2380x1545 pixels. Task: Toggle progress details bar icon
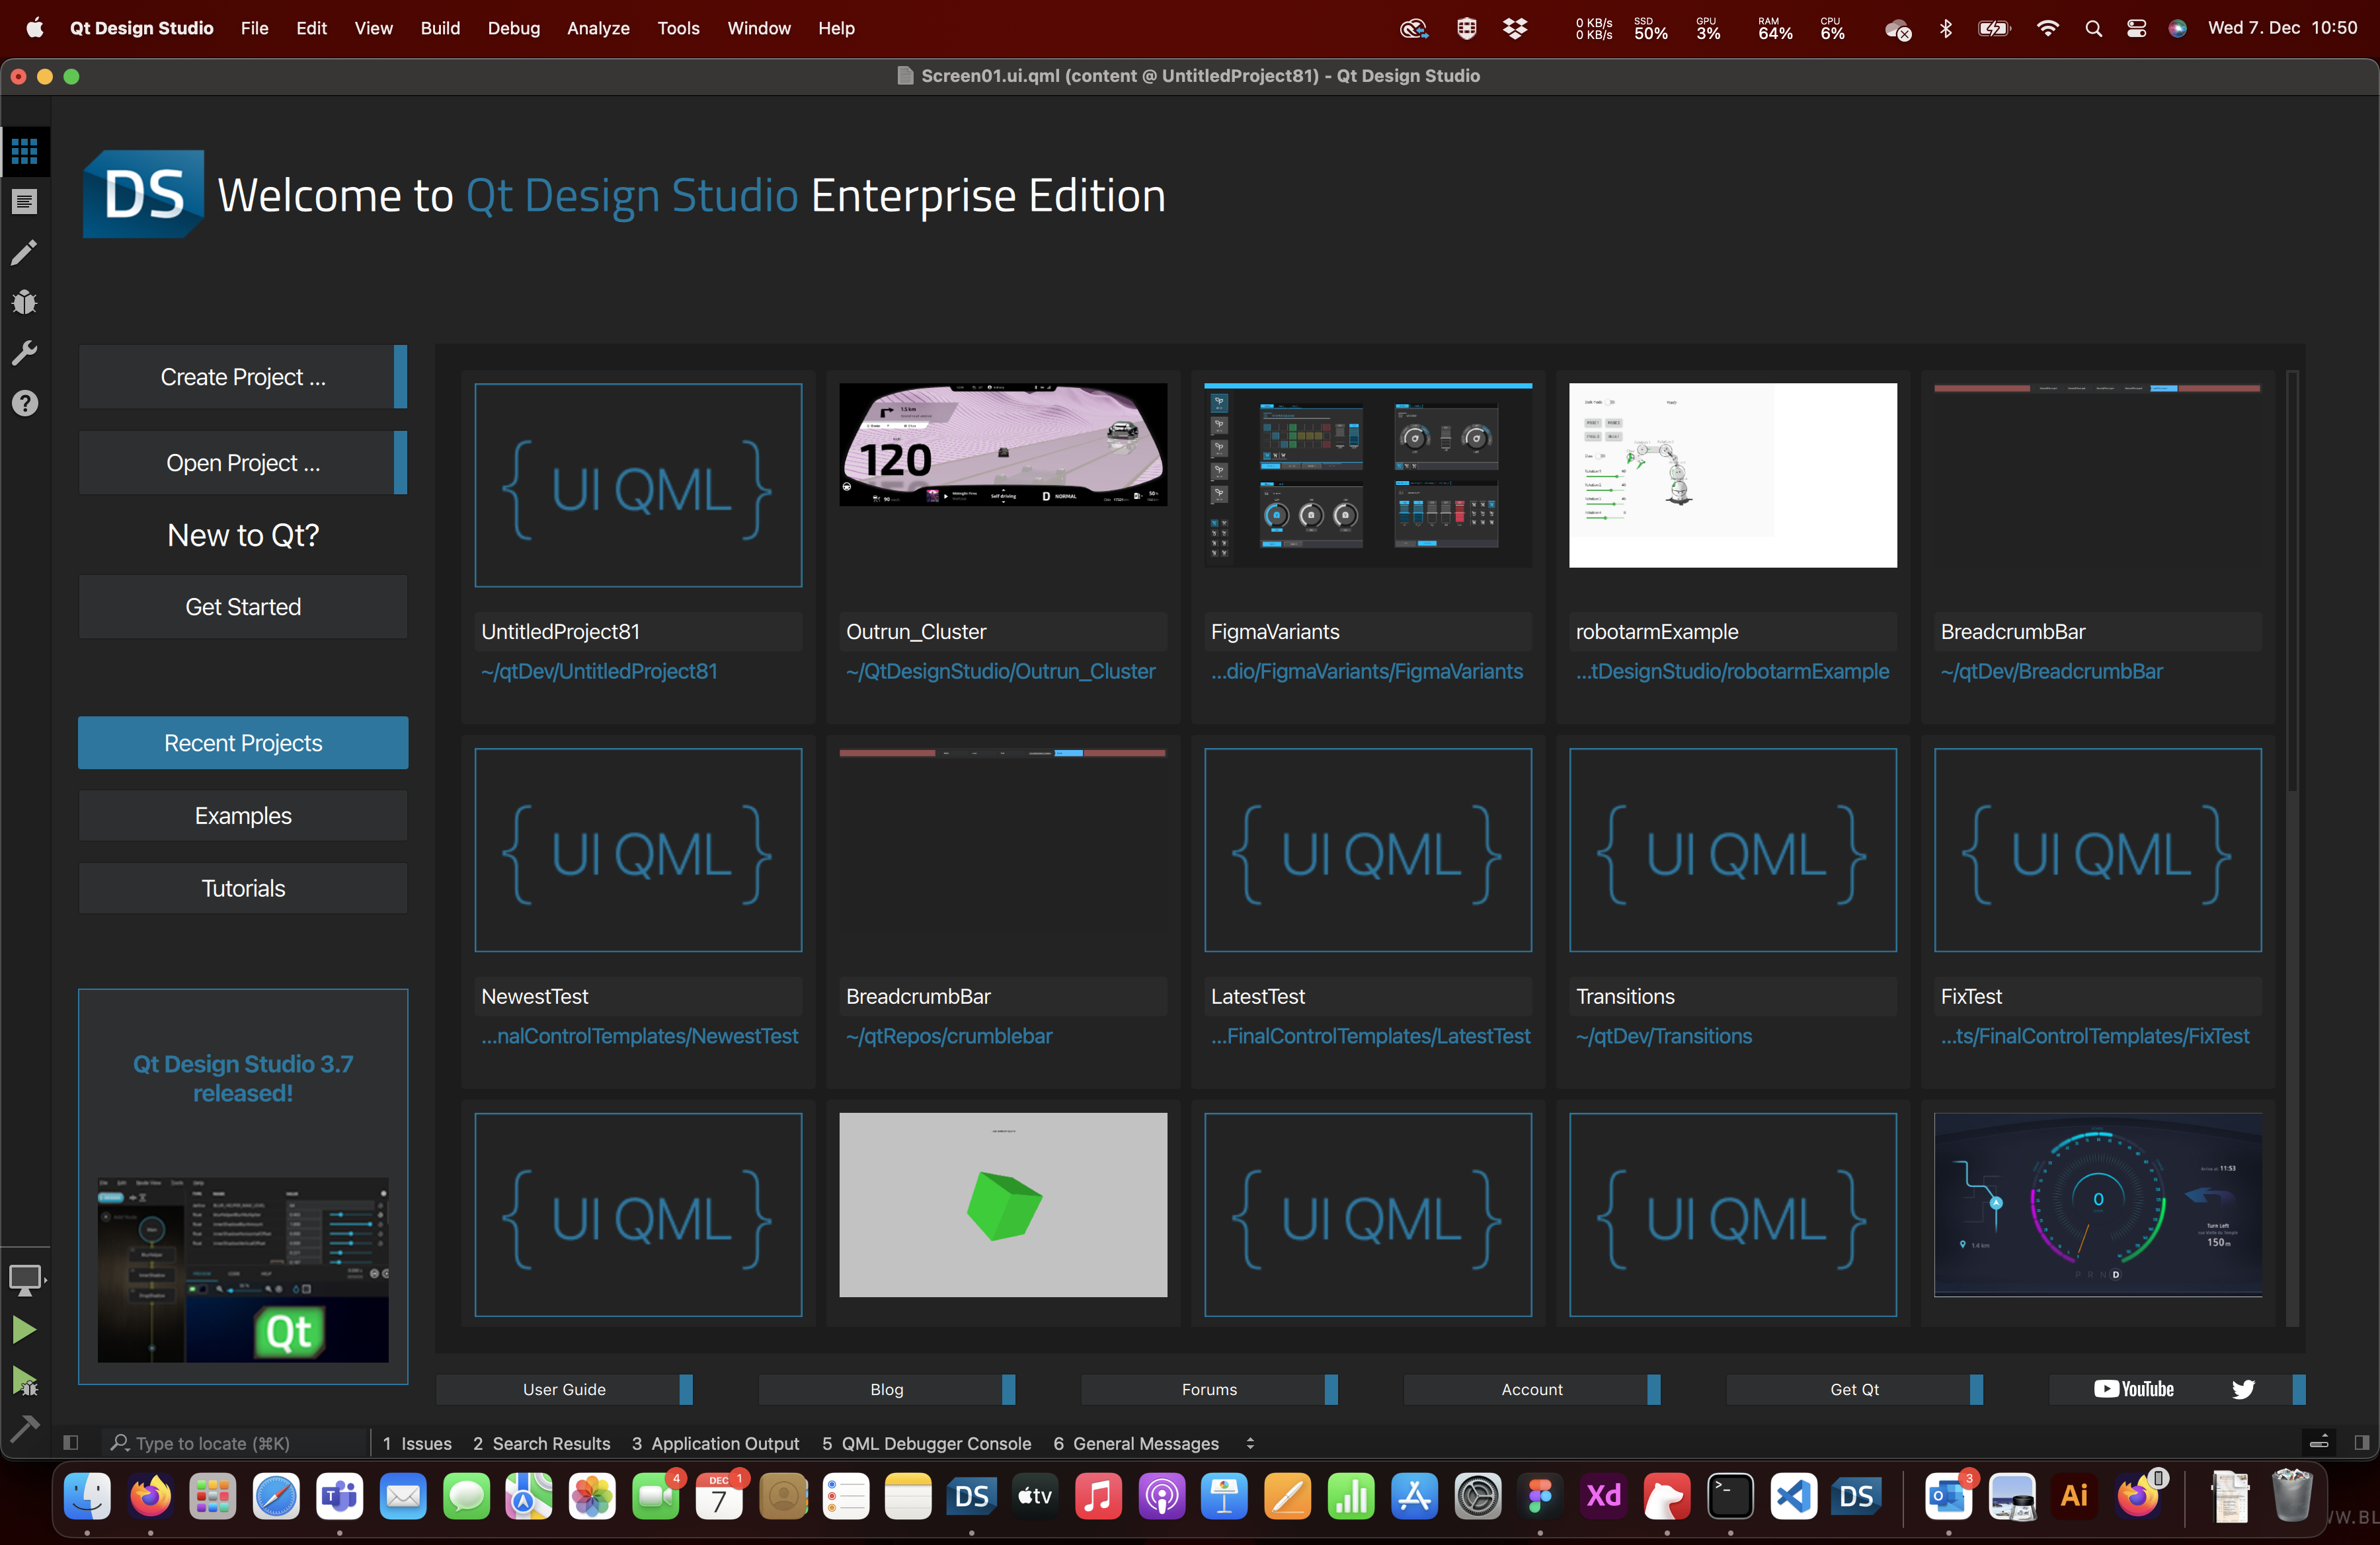[x=2319, y=1442]
